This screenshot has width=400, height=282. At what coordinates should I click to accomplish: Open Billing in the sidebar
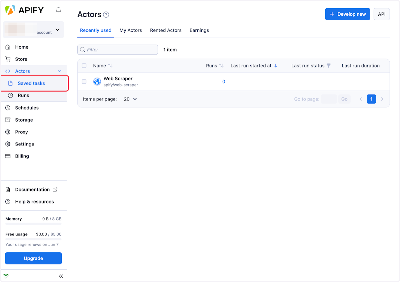(34, 156)
